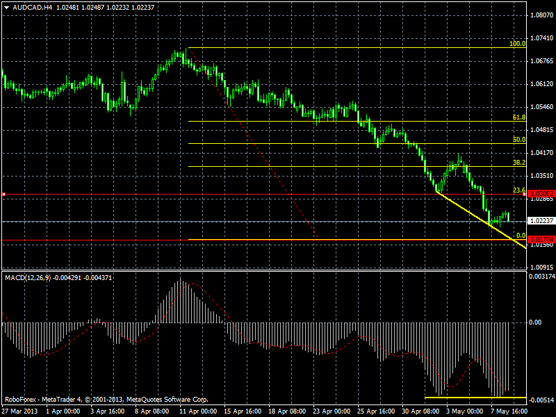Click the MACD scale value 0.00
The image size is (556, 417).
tap(535, 322)
